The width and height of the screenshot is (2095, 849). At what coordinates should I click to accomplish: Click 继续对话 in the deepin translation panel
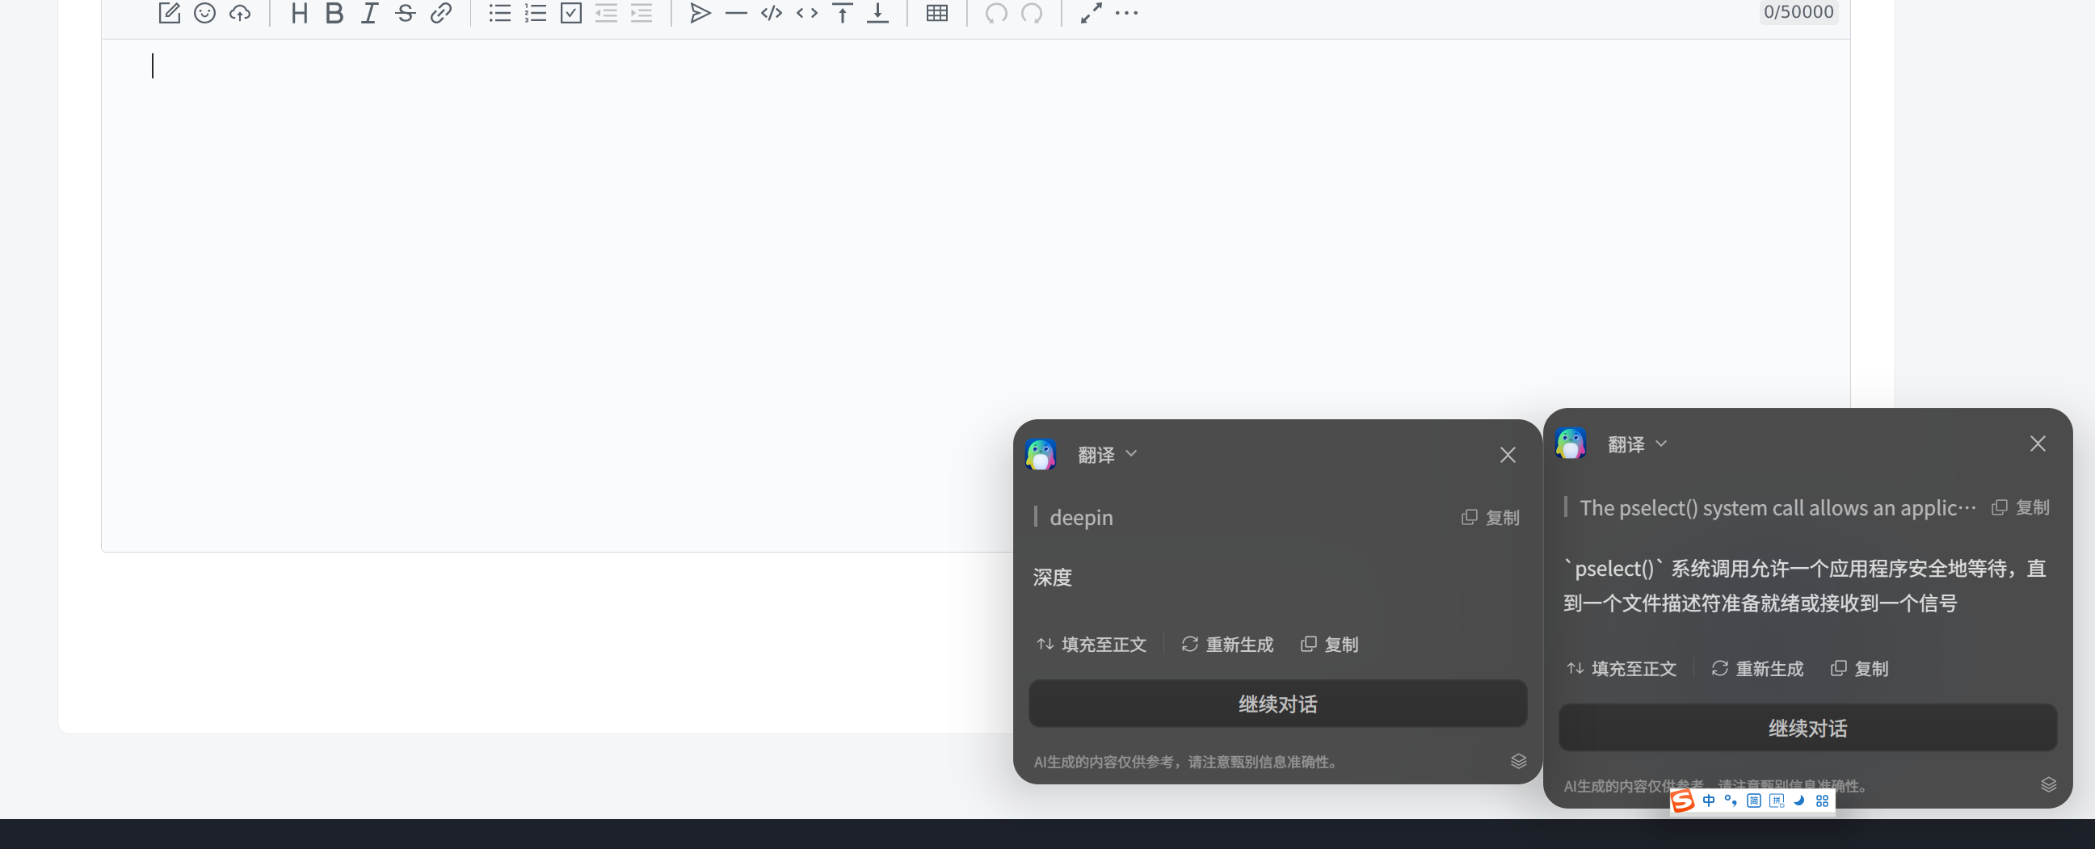tap(1277, 704)
